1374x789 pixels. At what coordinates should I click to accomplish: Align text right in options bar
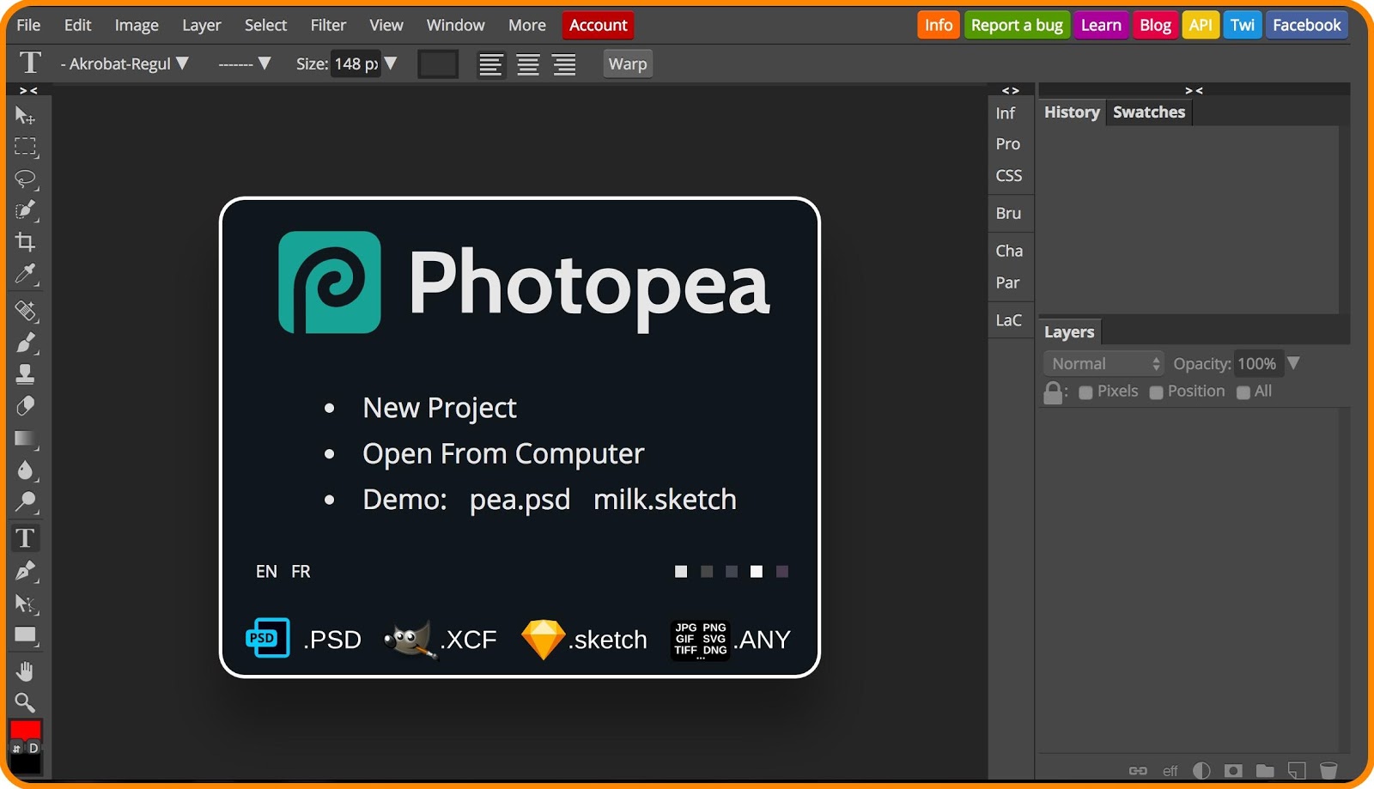[x=564, y=64]
